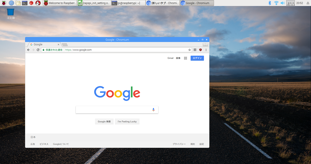Open the Gmail link
The image size is (311, 164).
(170, 58)
